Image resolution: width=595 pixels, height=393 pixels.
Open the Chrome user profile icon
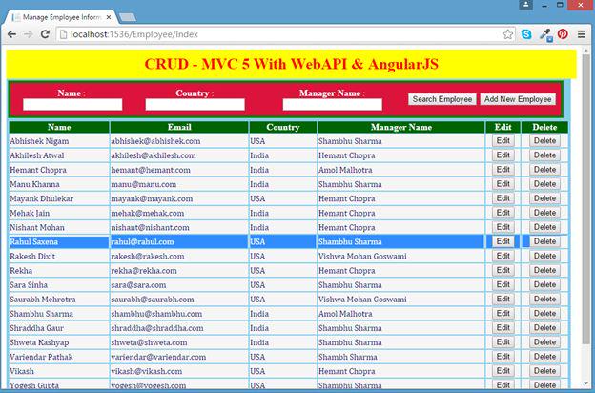pos(526,5)
